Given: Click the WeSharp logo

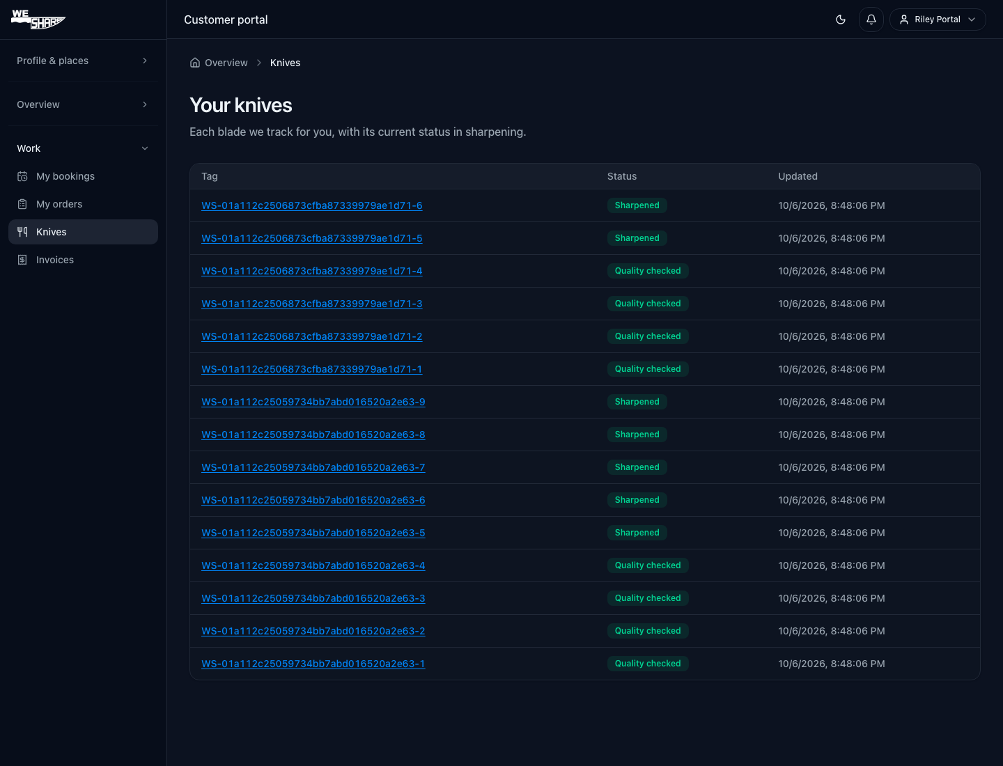Looking at the screenshot, I should click(x=38, y=19).
